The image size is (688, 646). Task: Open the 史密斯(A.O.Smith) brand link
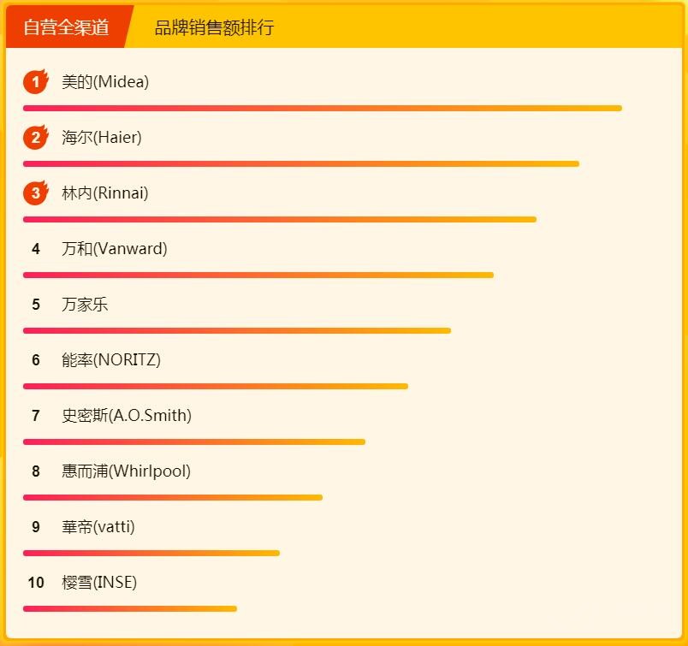(127, 416)
